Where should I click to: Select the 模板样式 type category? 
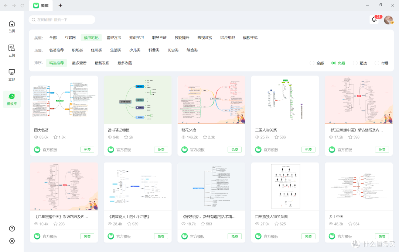(250, 38)
